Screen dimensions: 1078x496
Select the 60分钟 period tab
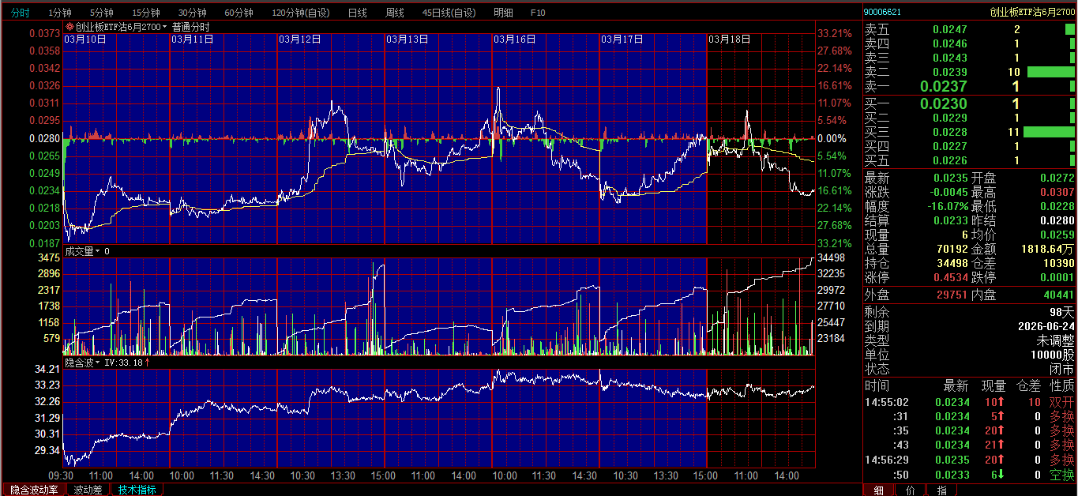tap(239, 13)
